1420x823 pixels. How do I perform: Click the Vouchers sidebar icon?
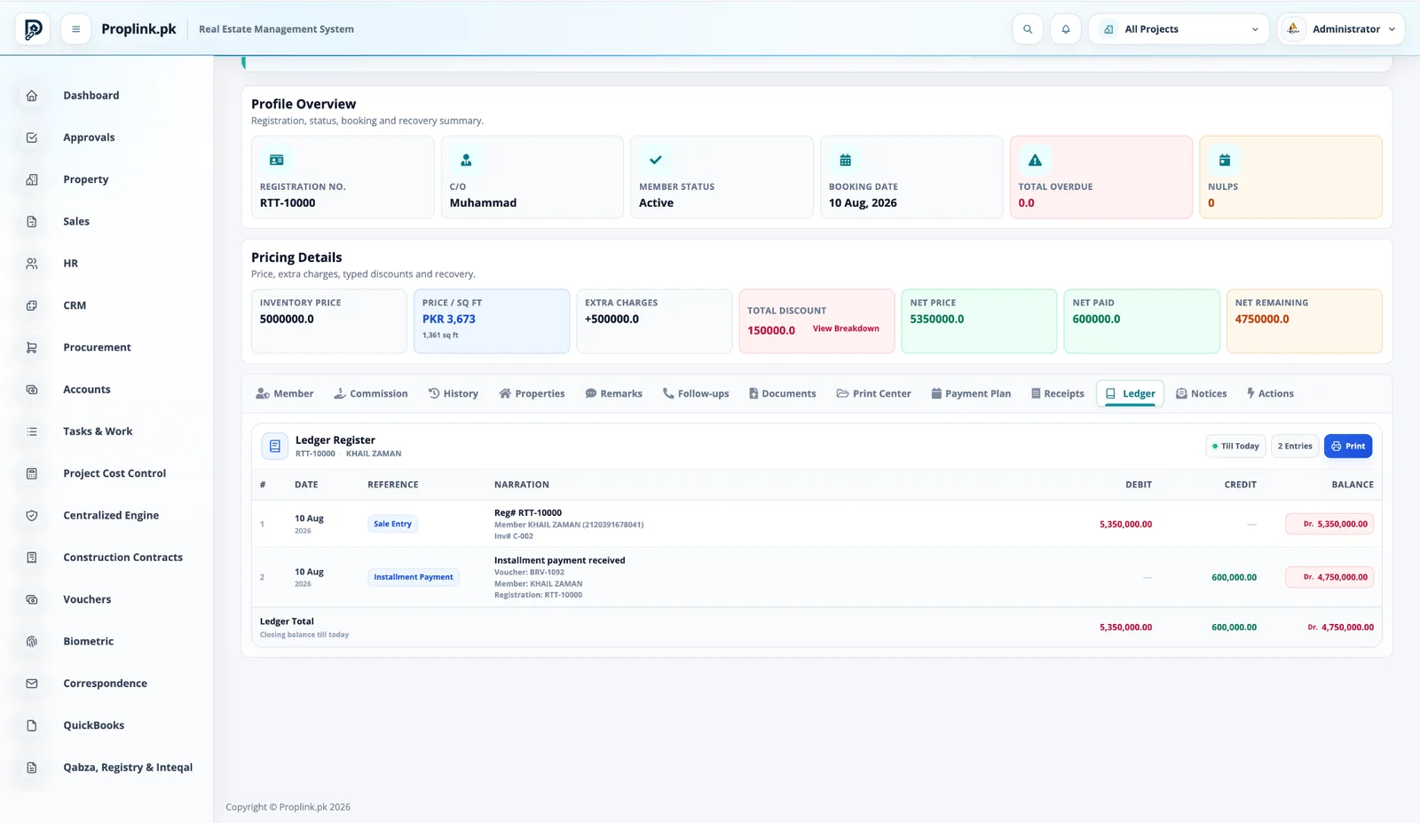point(32,600)
